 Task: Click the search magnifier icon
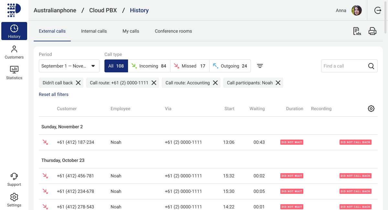point(371,66)
